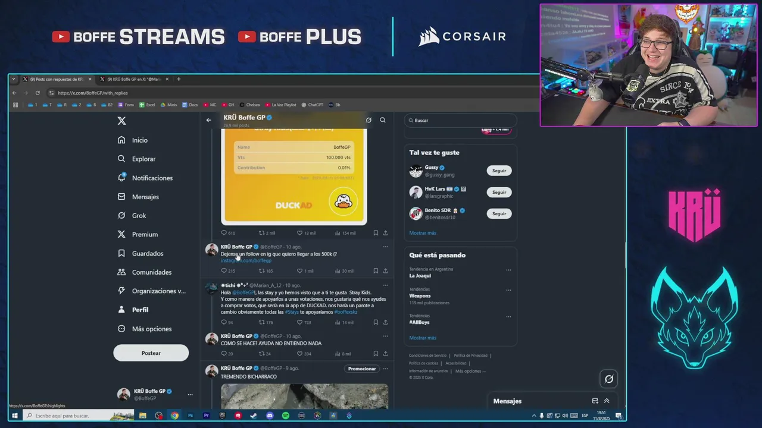The height and width of the screenshot is (428, 762).
Task: Open Explorar in the sidebar
Action: 137,159
